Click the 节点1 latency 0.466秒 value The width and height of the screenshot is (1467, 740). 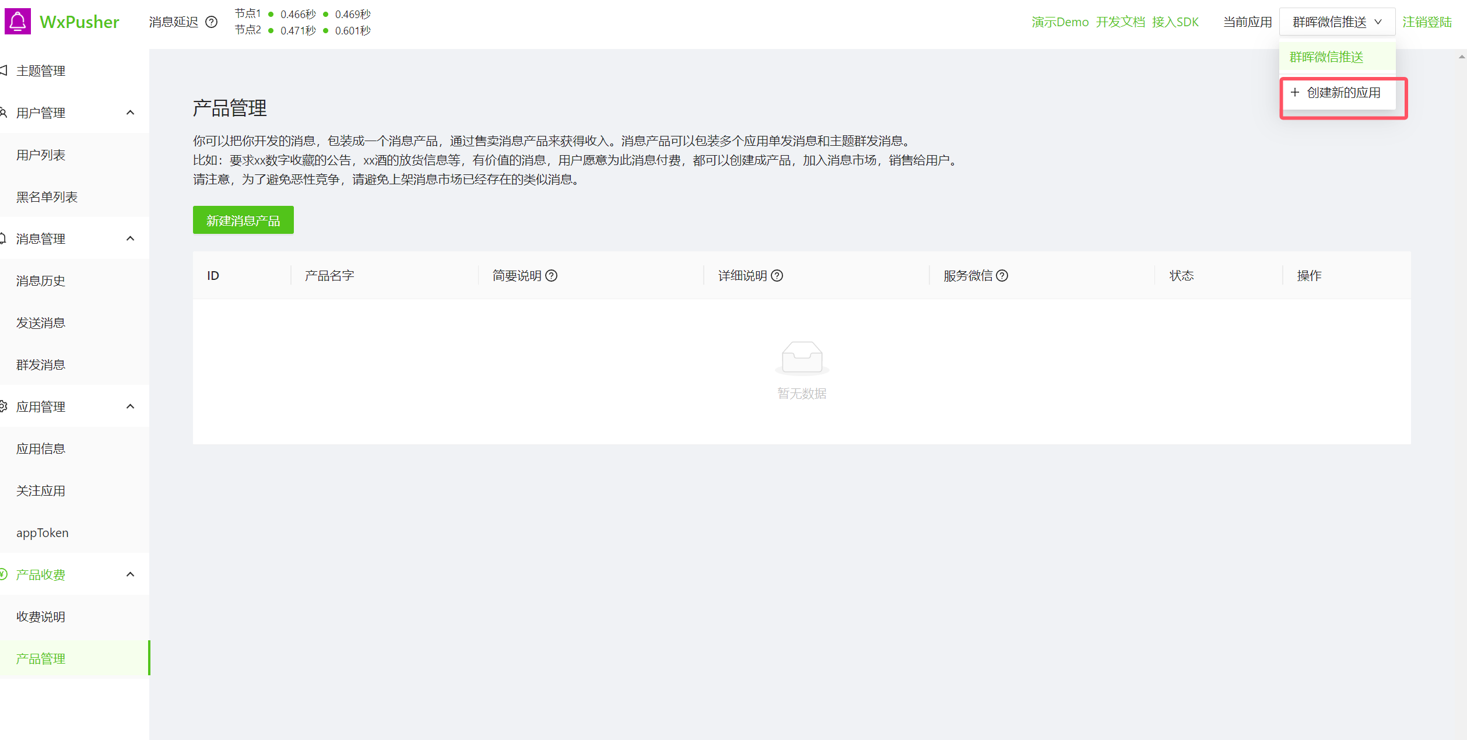point(298,14)
